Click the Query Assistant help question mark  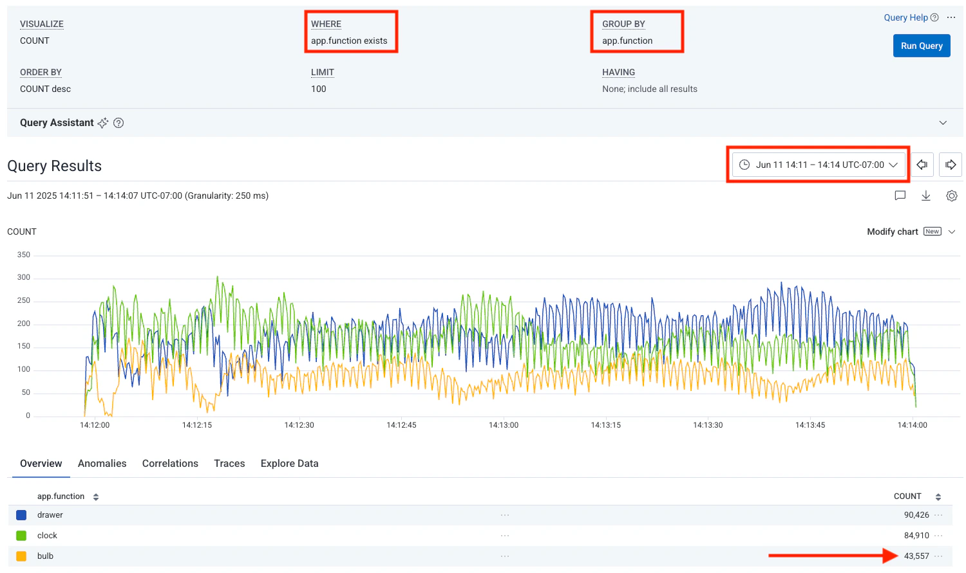pos(118,123)
